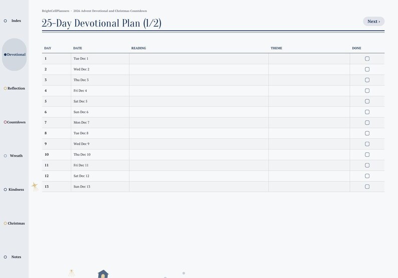The image size is (398, 278).
Task: Click the 'Tue Dec 1' date cell
Action: point(100,59)
